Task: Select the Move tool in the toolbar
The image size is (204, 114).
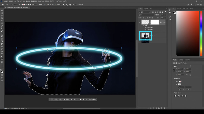Action: pos(2,10)
